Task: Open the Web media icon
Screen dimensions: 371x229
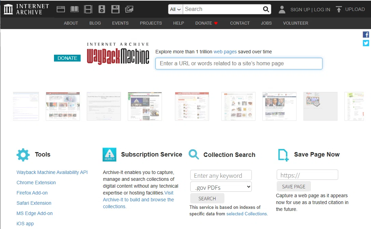Action: 60,9
